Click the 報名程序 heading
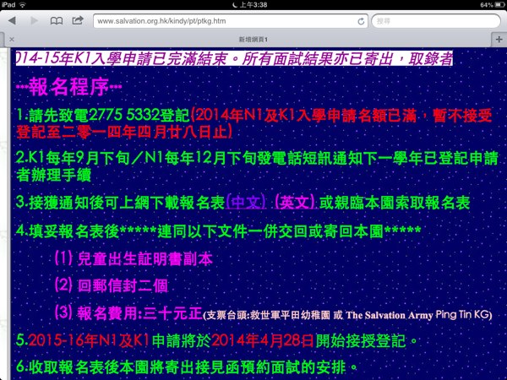The image size is (507, 380). tap(69, 86)
